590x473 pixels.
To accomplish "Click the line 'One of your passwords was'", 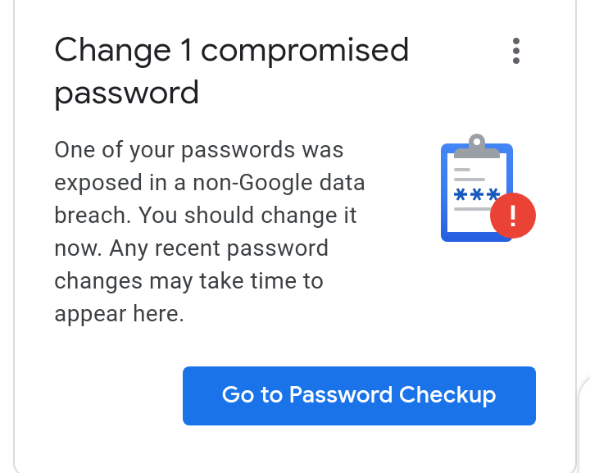I will click(198, 150).
